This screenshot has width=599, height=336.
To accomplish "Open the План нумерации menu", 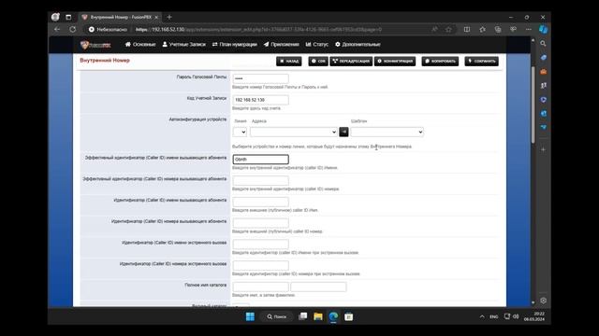I will [x=235, y=45].
